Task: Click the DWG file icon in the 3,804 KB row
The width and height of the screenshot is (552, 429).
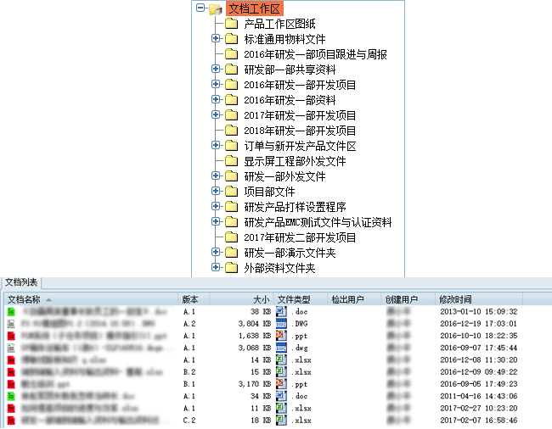Action: [281, 324]
